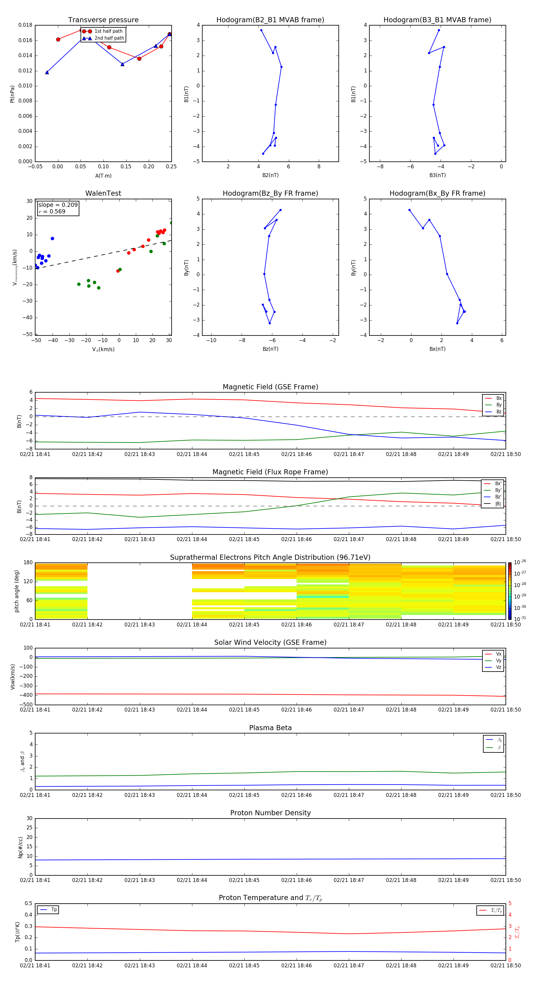The image size is (541, 992).
Task: Click the Te/Tp legend entry
Action: coord(491,910)
